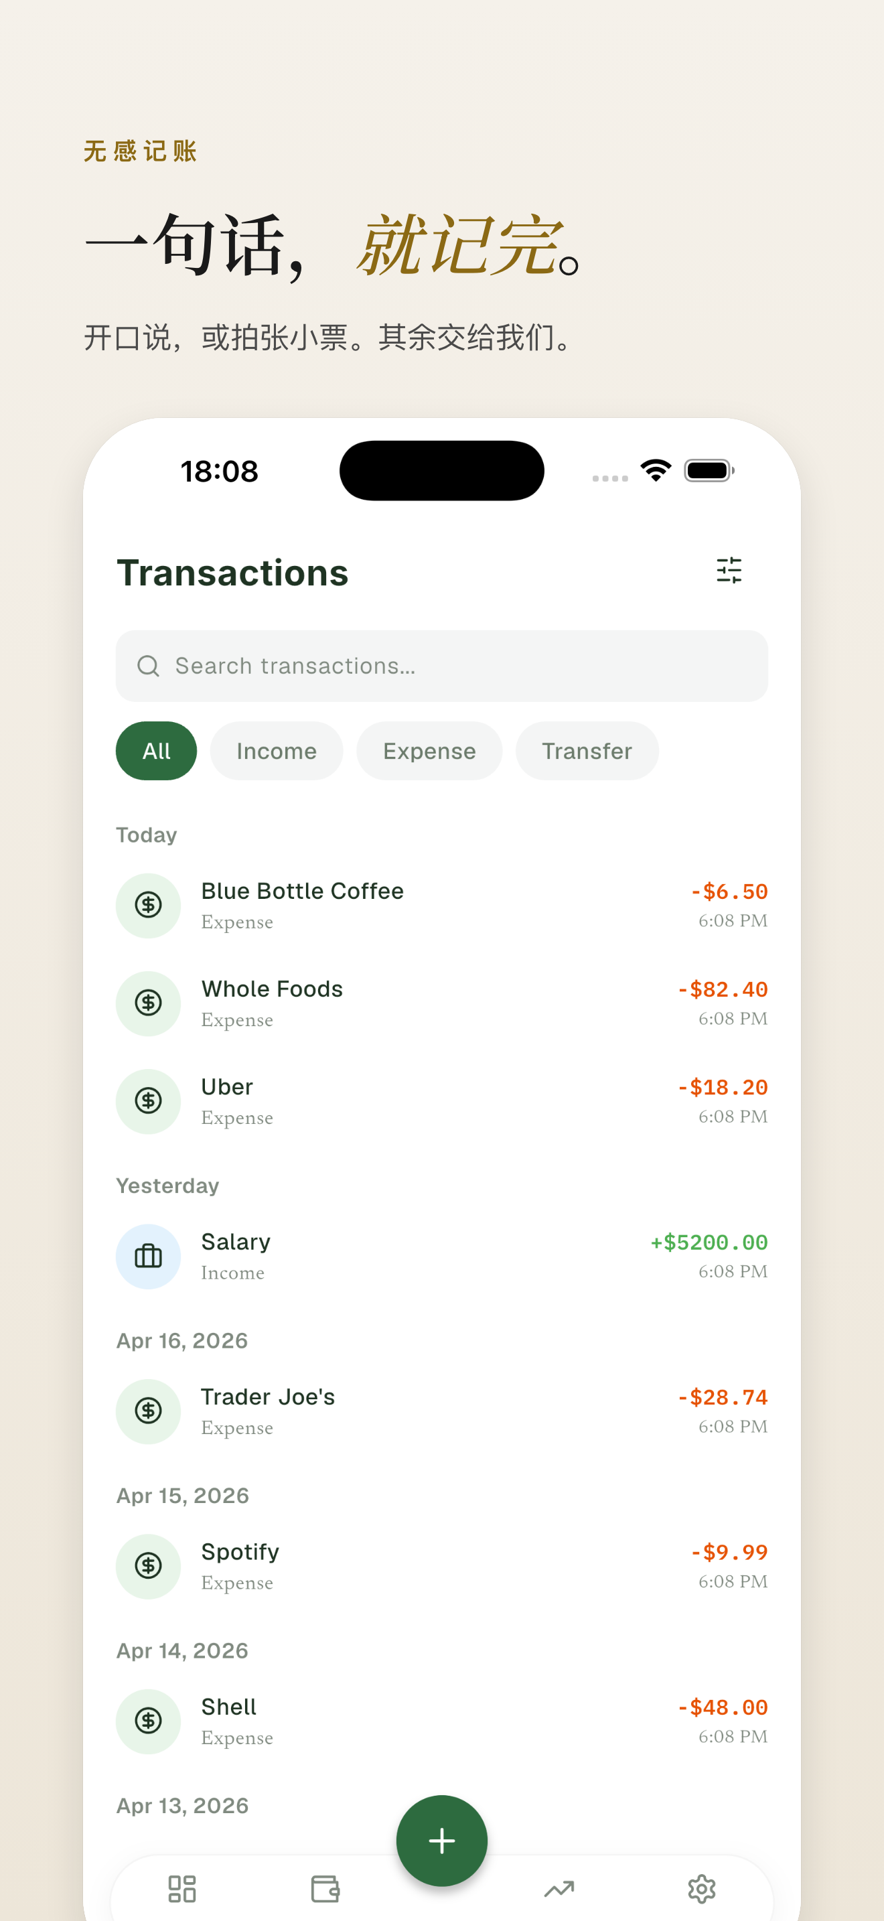
Task: Open the settings gear tab icon
Action: pyautogui.click(x=701, y=1889)
